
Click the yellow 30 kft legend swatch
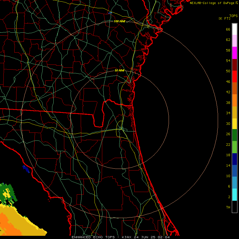coord(234,124)
